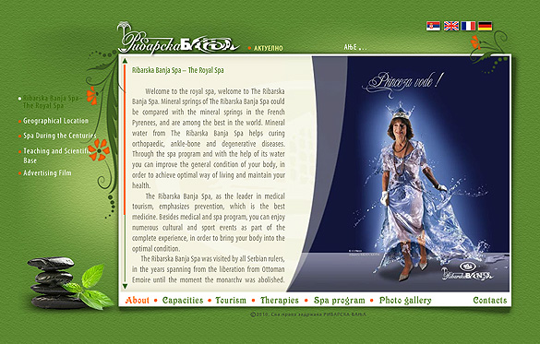Viewport: 540px width, 344px height.
Task: Click the АКТУЕЛНО news link
Action: tap(268, 48)
